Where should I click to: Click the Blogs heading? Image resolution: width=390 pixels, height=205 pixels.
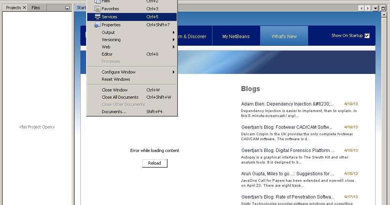pos(251,89)
